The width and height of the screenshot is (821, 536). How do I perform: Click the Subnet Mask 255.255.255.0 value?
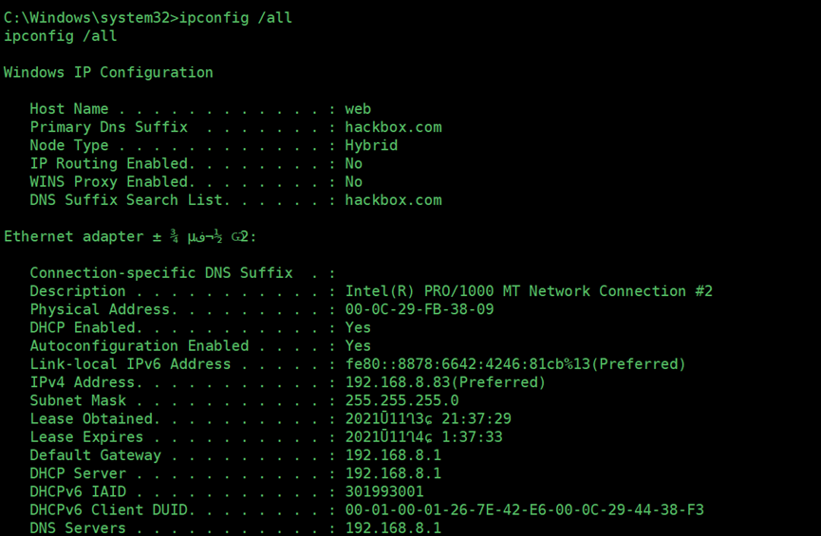pos(402,400)
